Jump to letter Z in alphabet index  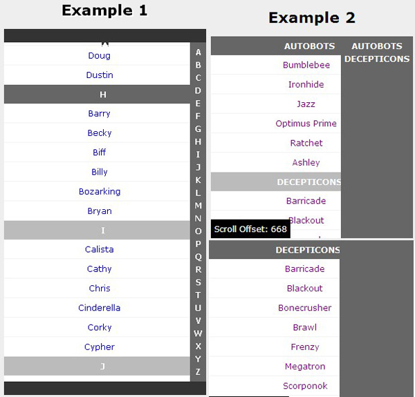click(199, 372)
